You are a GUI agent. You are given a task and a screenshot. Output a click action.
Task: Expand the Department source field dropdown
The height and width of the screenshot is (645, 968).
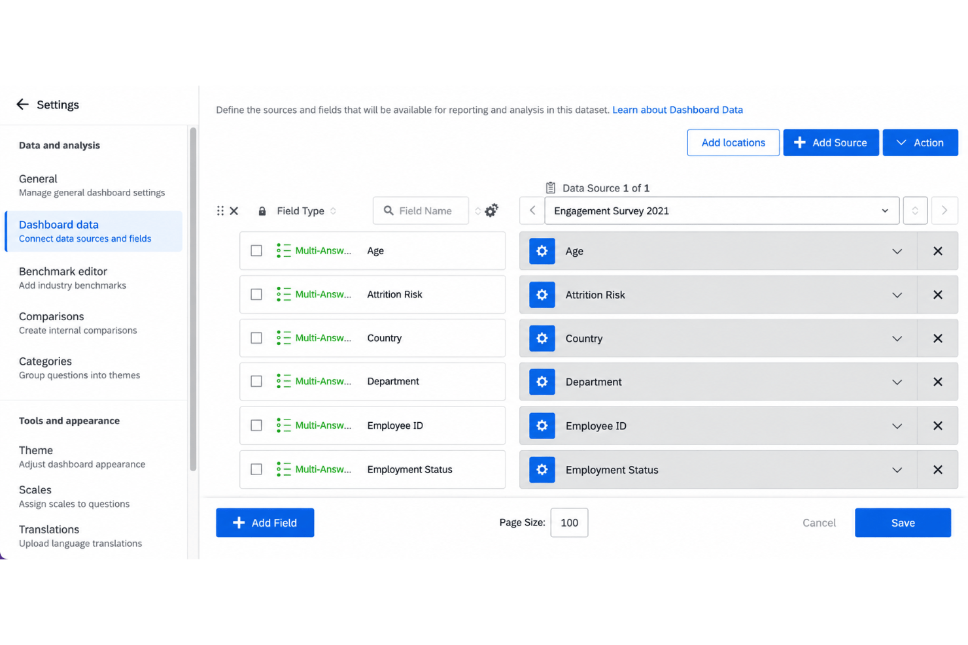(x=897, y=382)
